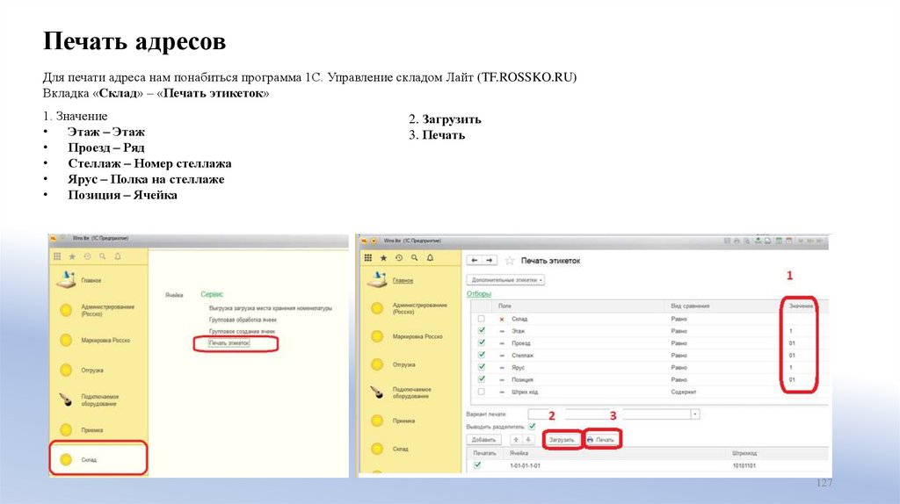Click the Загрузить button
This screenshot has width=900, height=504.
click(x=562, y=440)
